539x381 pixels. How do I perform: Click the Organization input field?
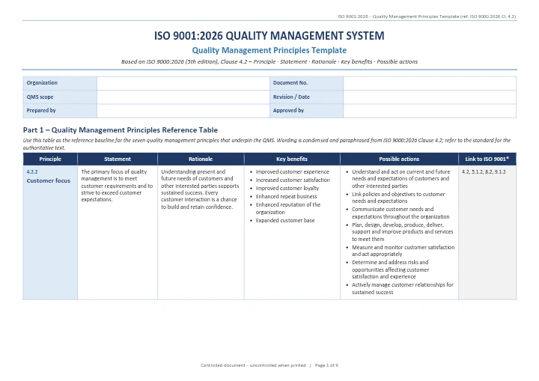tap(183, 83)
